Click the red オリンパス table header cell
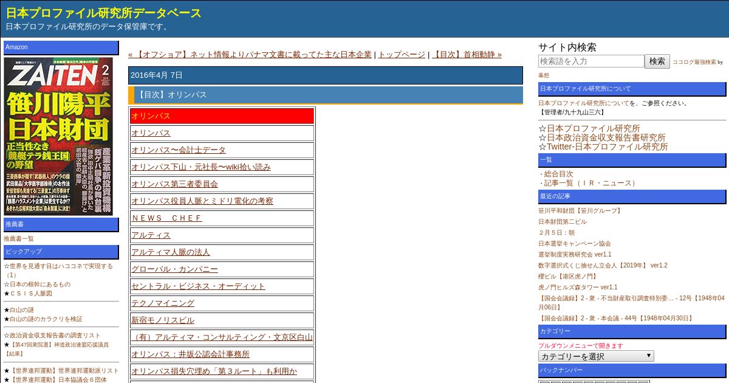This screenshot has width=729, height=383. pos(222,116)
